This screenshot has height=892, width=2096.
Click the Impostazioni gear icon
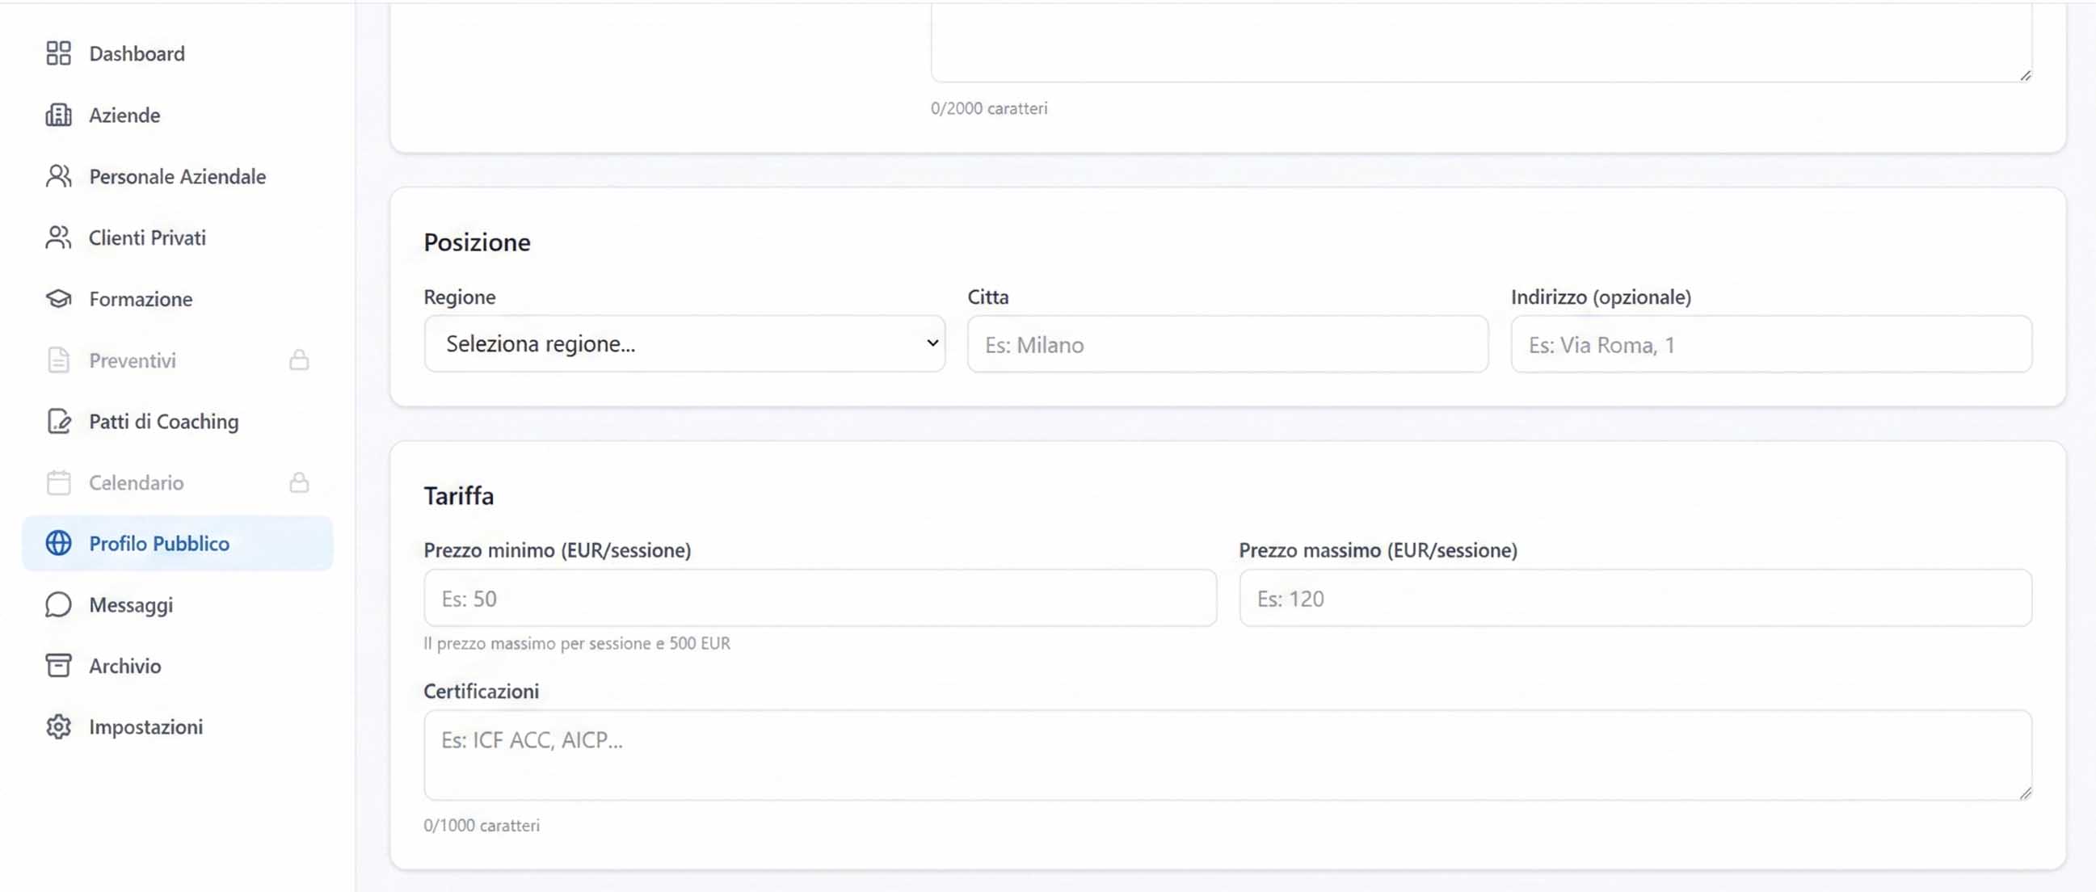(x=59, y=727)
